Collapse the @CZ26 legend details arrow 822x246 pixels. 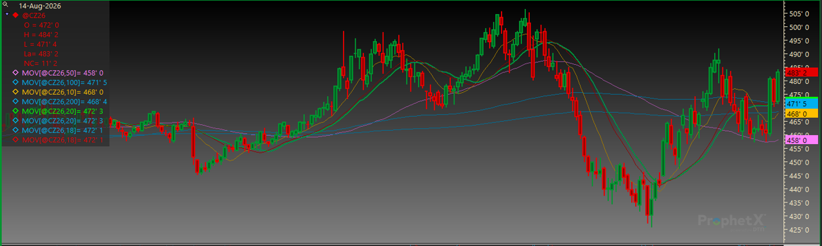click(7, 14)
